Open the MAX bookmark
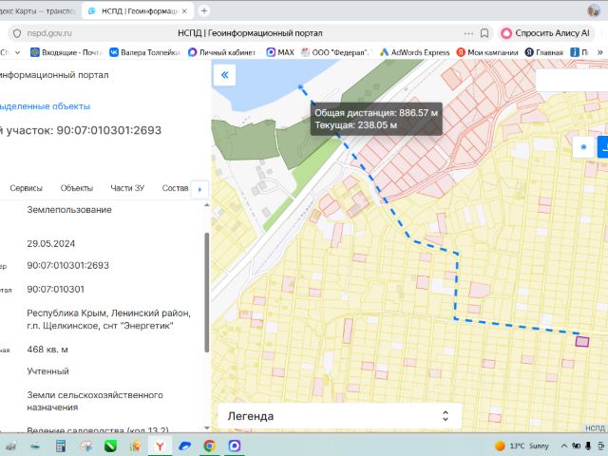This screenshot has width=608, height=456. 280,52
